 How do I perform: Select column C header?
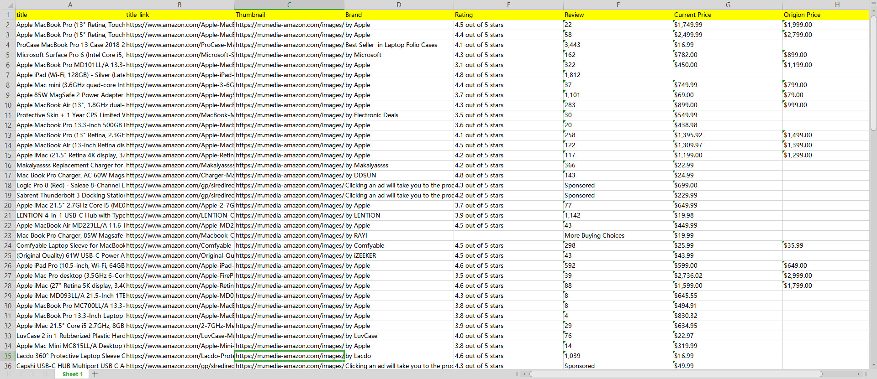click(x=289, y=5)
